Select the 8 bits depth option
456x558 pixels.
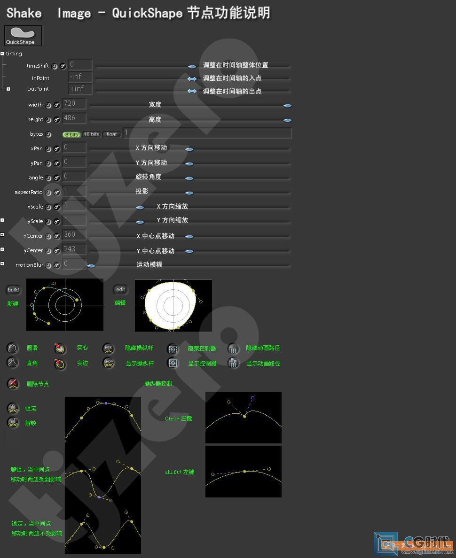(x=71, y=134)
